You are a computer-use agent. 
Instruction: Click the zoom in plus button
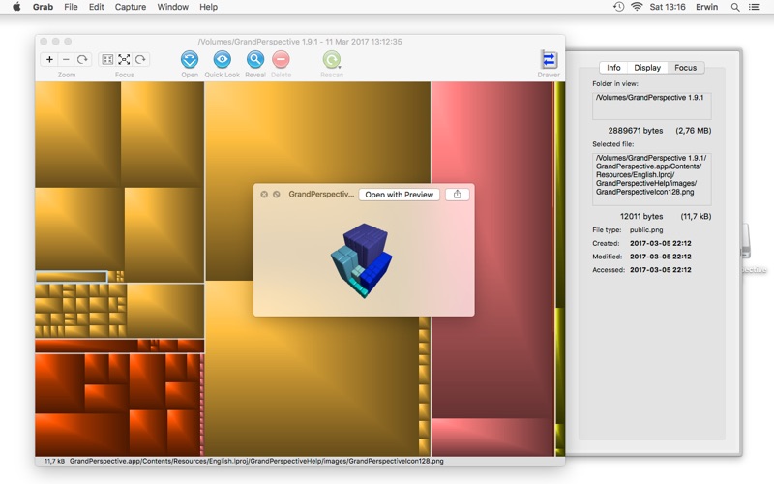(x=50, y=60)
